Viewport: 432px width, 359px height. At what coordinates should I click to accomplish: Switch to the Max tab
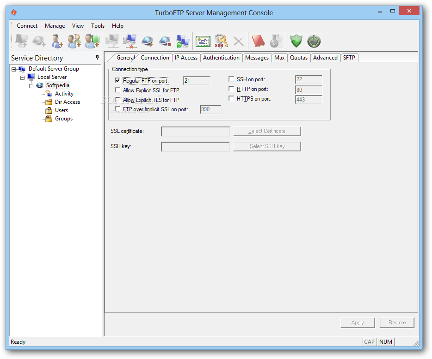click(x=279, y=58)
